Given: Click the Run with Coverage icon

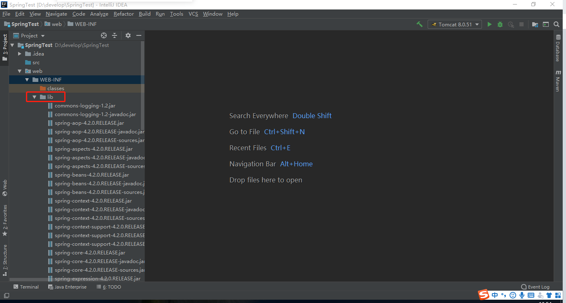Looking at the screenshot, I should coord(511,24).
